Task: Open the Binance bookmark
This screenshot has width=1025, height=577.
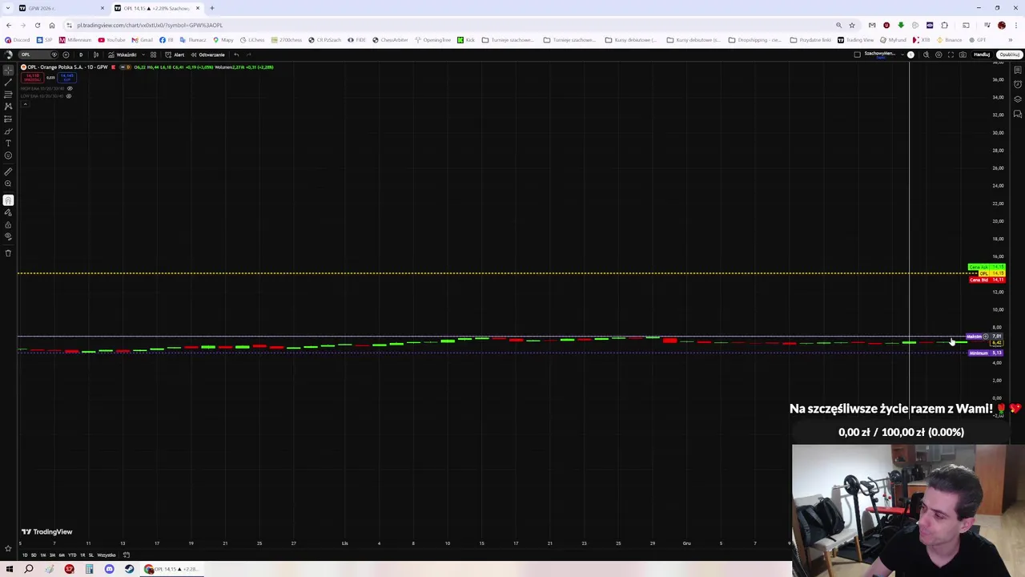Action: coord(949,40)
